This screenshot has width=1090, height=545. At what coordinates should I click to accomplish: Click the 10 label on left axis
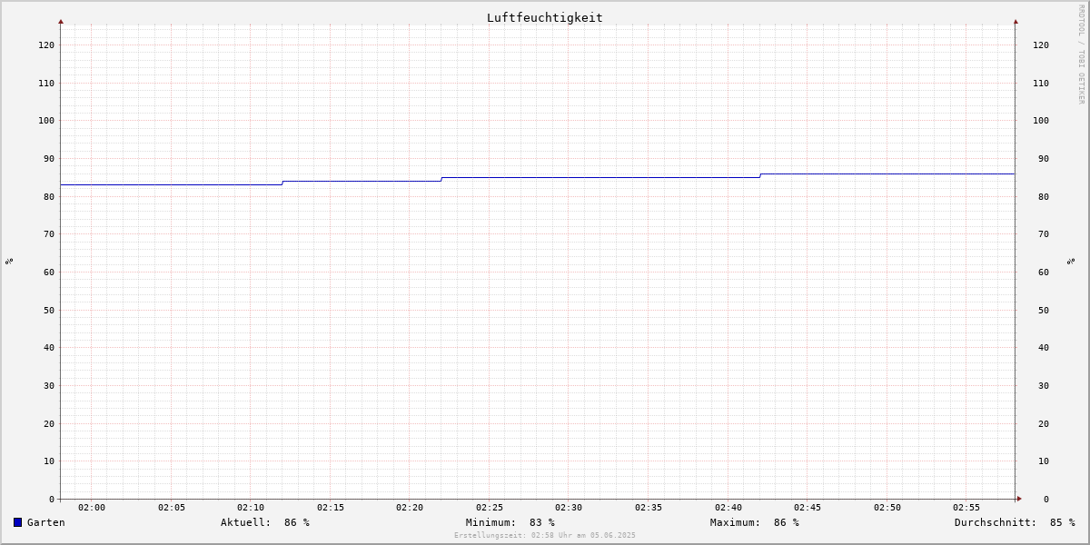point(50,461)
